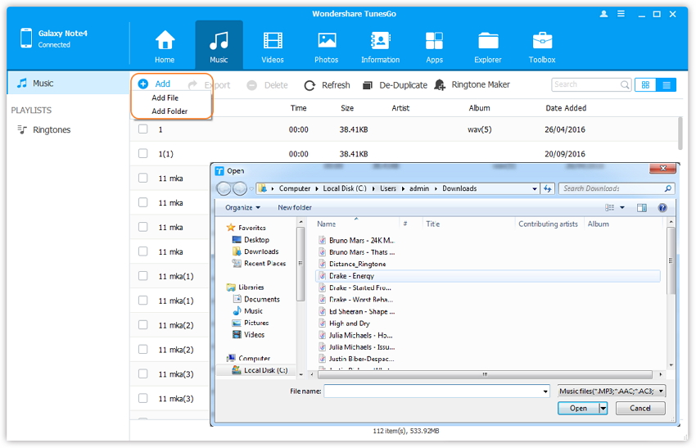Click the De-Duplicate button
The height and width of the screenshot is (448, 696).
(395, 84)
